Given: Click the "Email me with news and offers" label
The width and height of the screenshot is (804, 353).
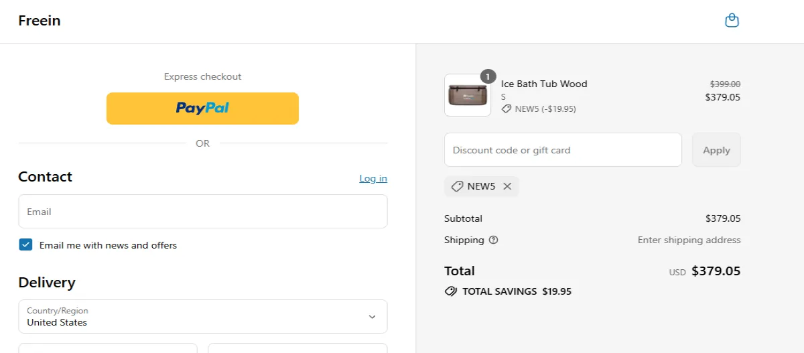Looking at the screenshot, I should pyautogui.click(x=108, y=245).
